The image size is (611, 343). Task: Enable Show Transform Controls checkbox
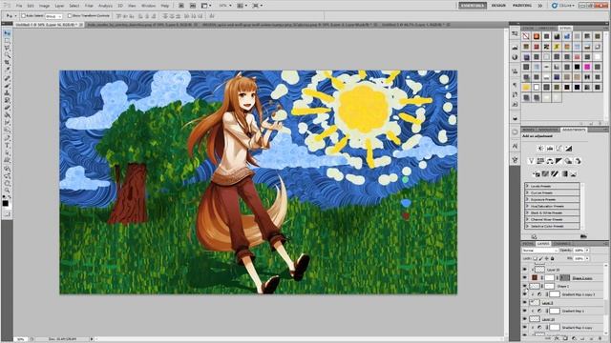[70, 16]
